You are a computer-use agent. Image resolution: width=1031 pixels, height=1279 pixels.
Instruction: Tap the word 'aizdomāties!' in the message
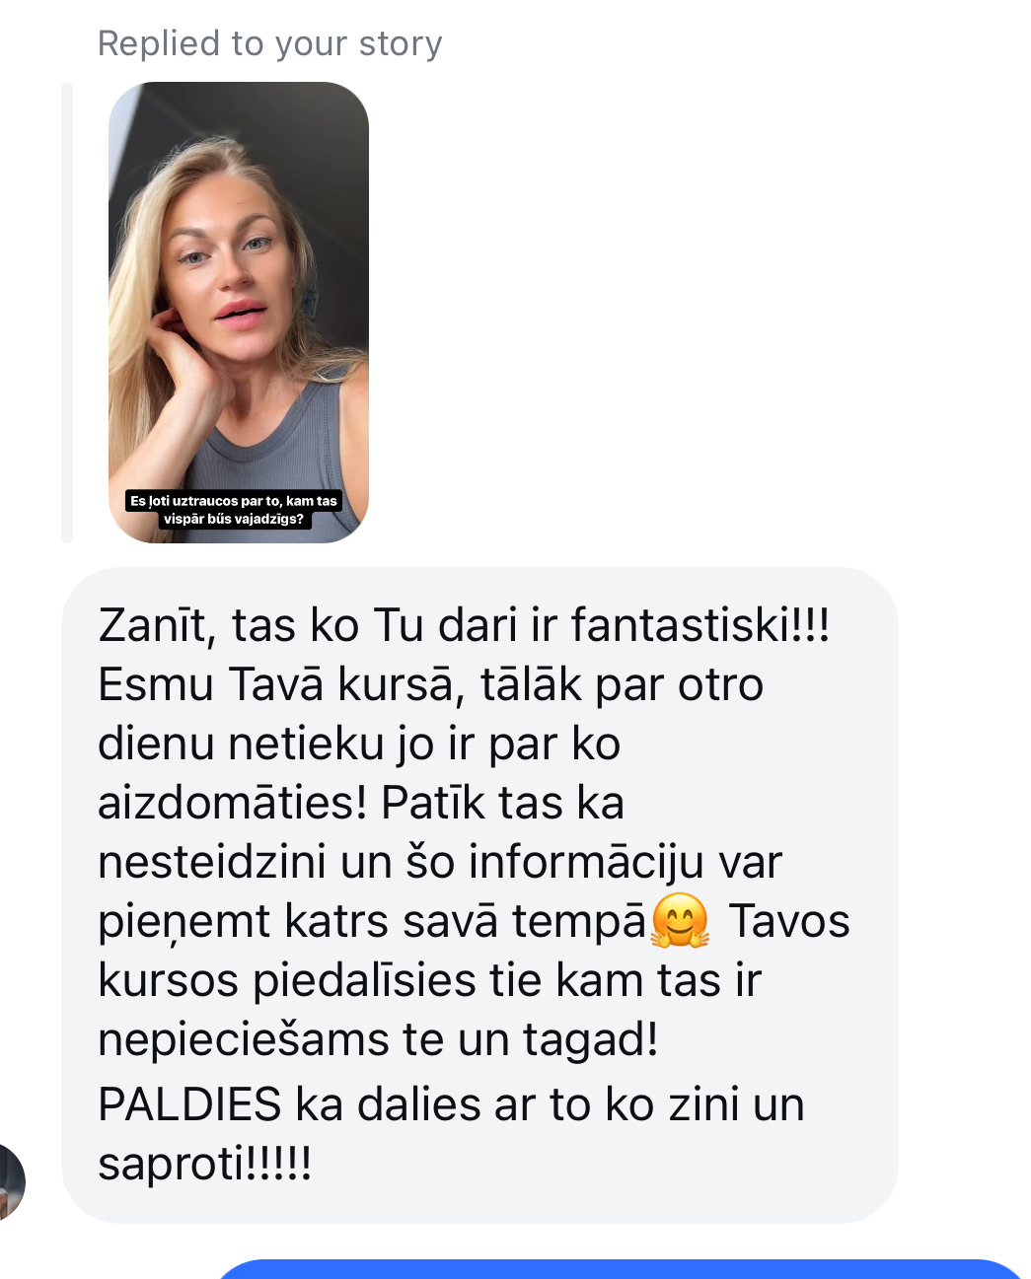pos(233,803)
